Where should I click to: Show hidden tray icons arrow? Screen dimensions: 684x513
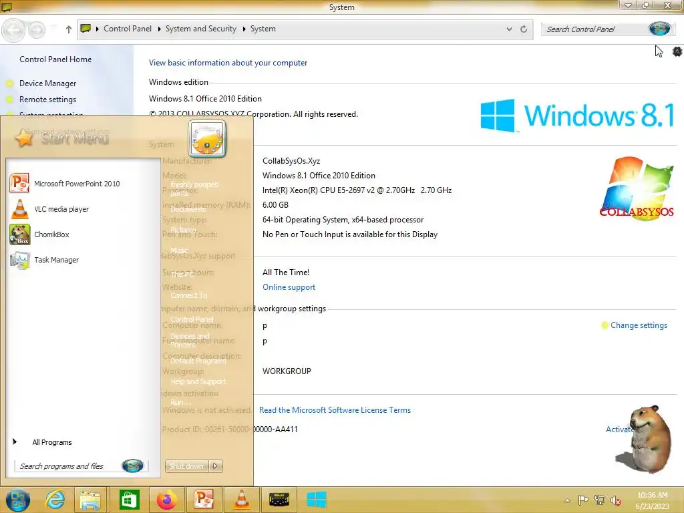(x=567, y=500)
